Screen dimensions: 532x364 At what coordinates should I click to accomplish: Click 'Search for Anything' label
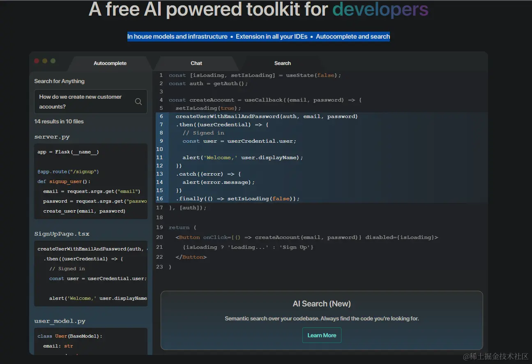(x=60, y=81)
